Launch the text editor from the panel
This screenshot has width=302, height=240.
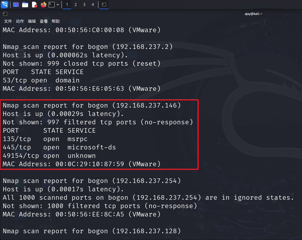[34, 5]
